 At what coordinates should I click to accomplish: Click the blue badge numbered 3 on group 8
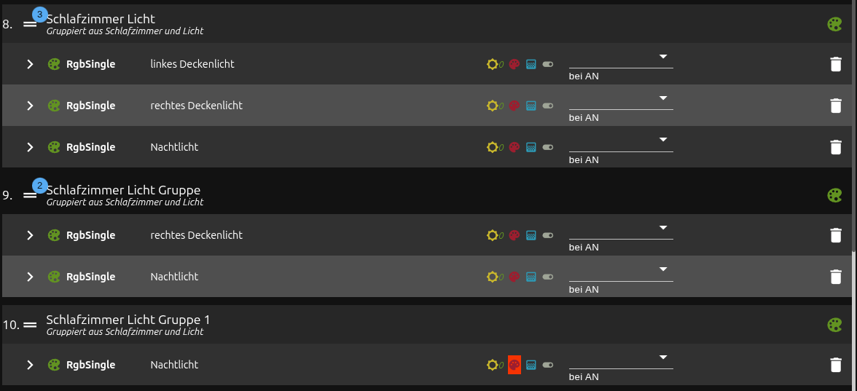(x=40, y=14)
